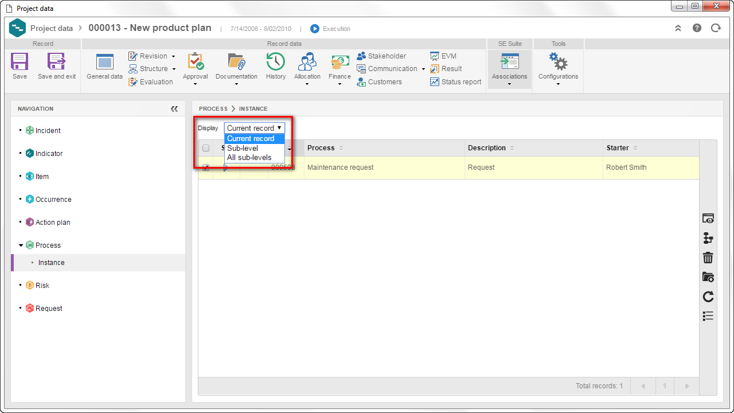Image resolution: width=734 pixels, height=413 pixels.
Task: Select Indicator in navigation
Action: pos(44,154)
